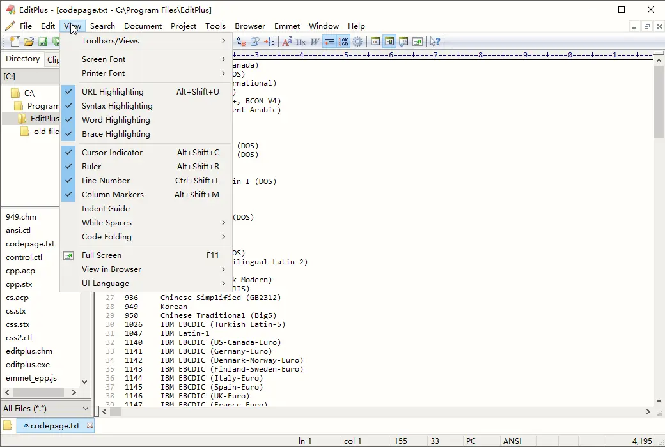The width and height of the screenshot is (665, 447).
Task: Click the Save toolbar icon
Action: coord(43,42)
